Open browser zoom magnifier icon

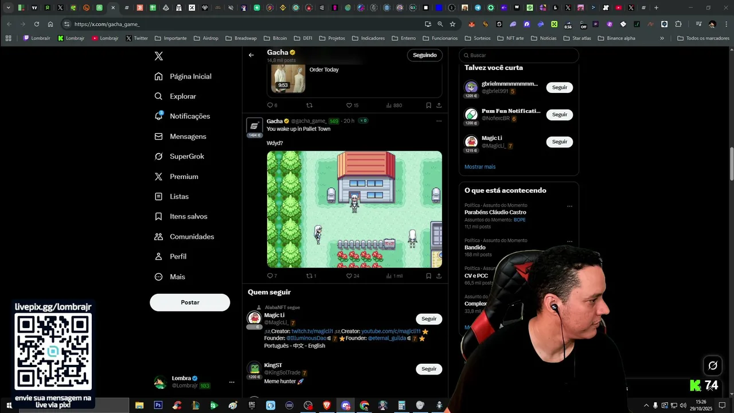[440, 24]
